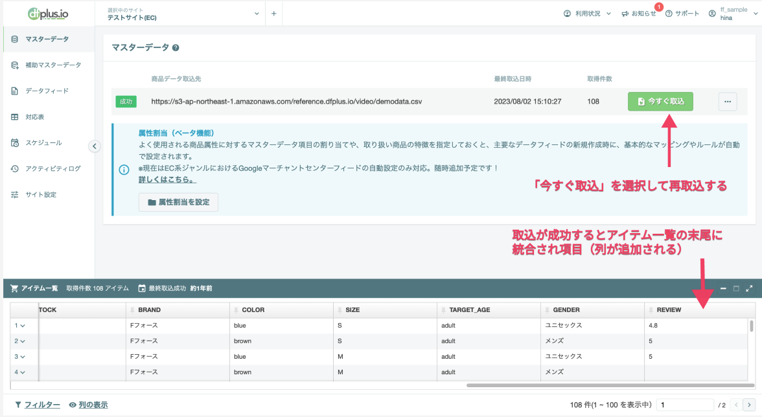The width and height of the screenshot is (762, 417).
Task: Open the 詳しくはこちら。 link
Action: click(167, 179)
